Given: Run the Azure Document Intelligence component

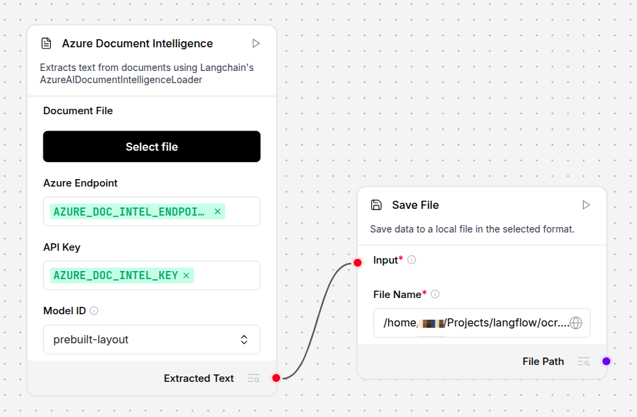Looking at the screenshot, I should [256, 43].
